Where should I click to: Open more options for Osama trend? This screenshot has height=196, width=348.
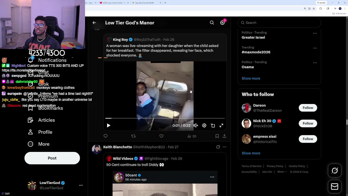tap(315, 63)
